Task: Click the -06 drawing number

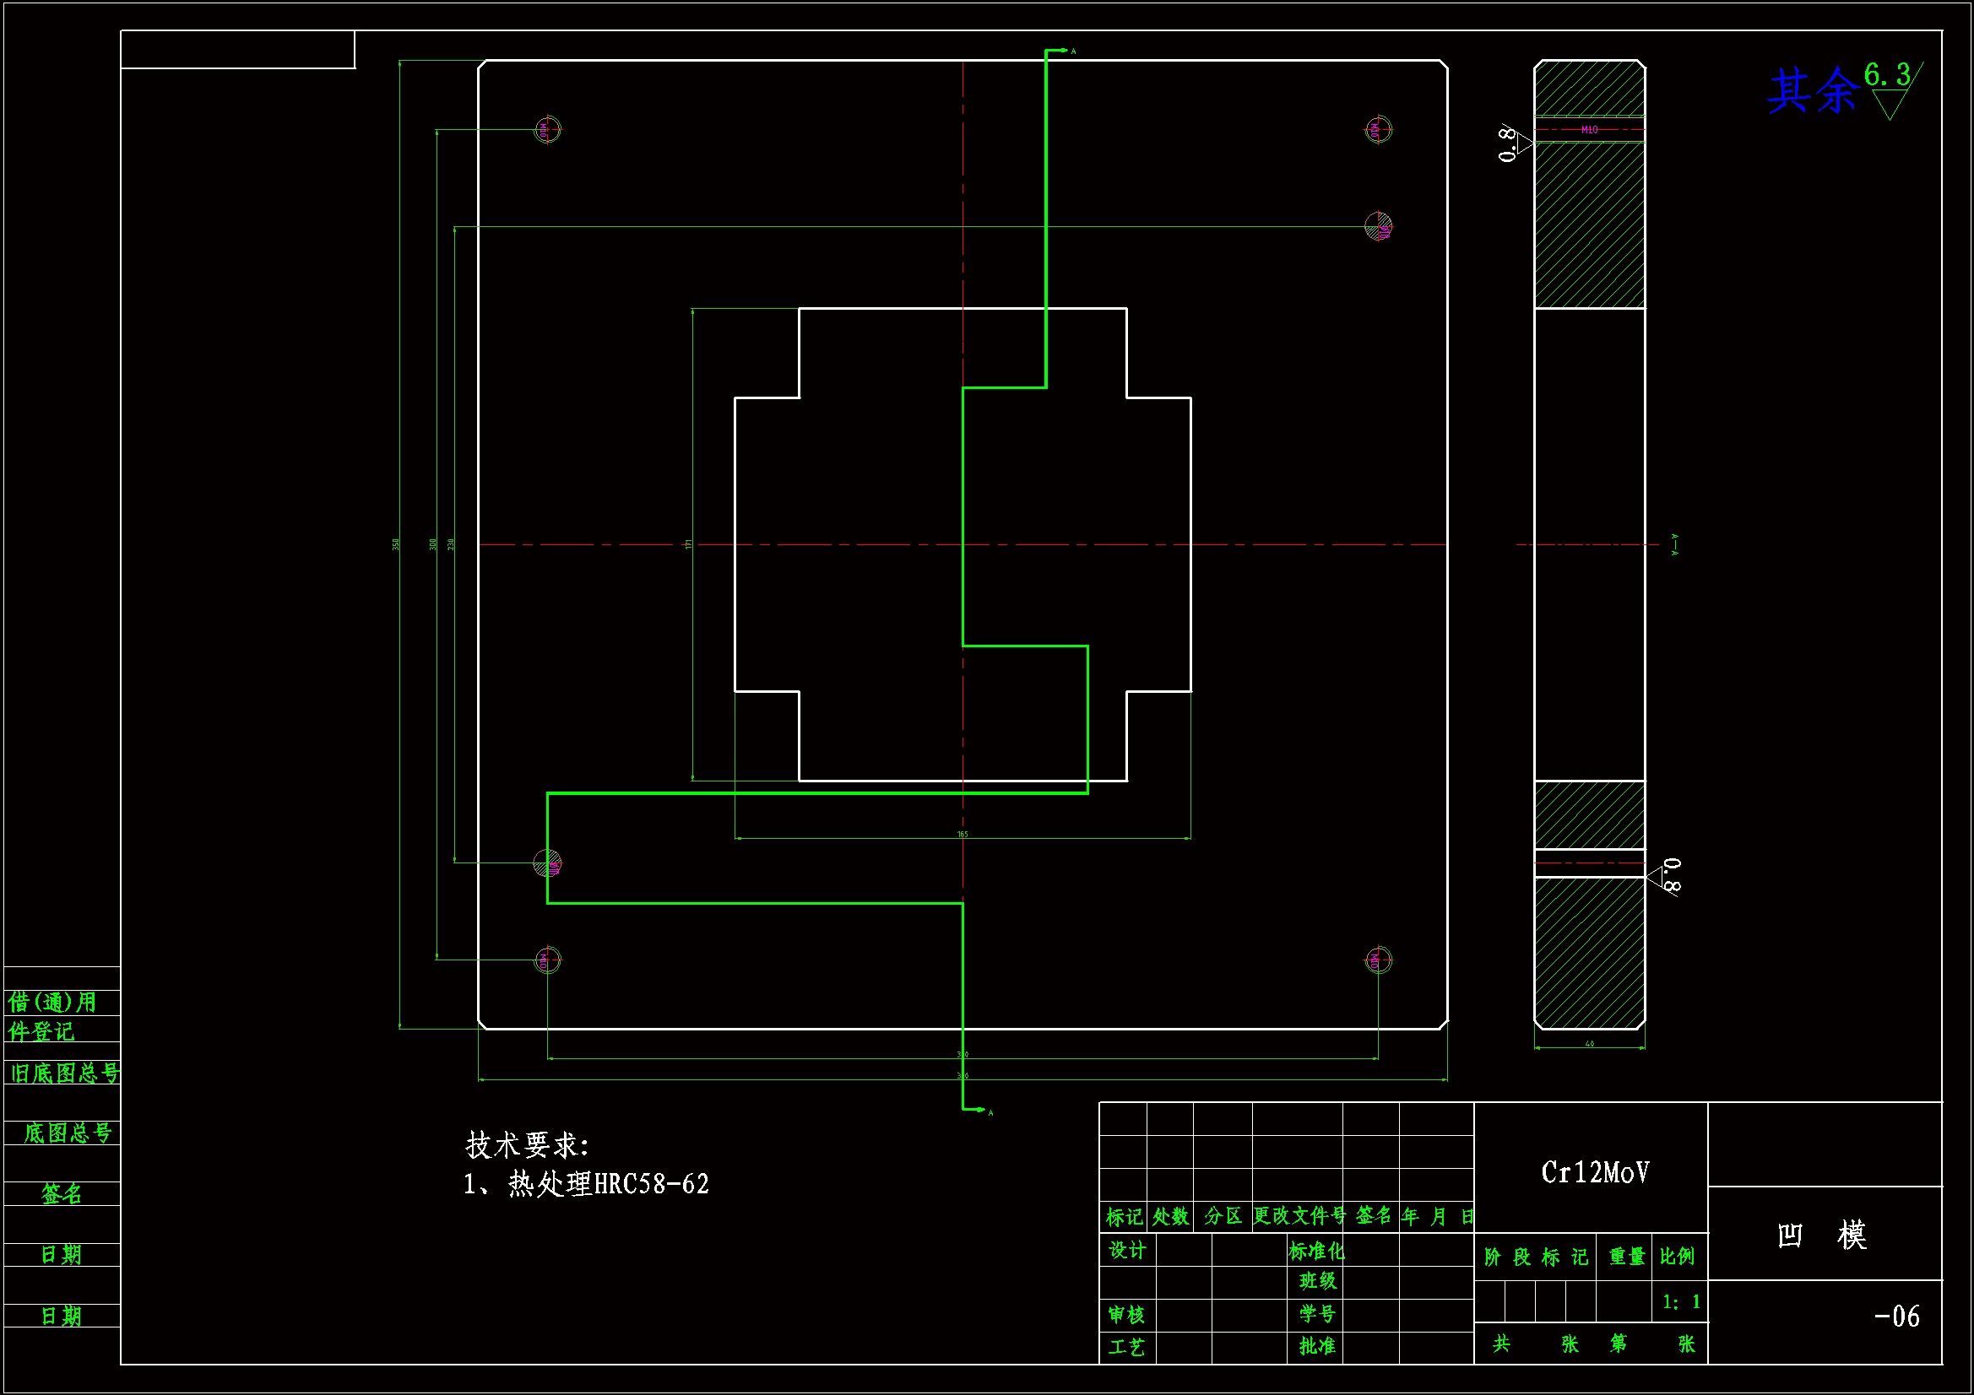Action: pos(1896,1316)
